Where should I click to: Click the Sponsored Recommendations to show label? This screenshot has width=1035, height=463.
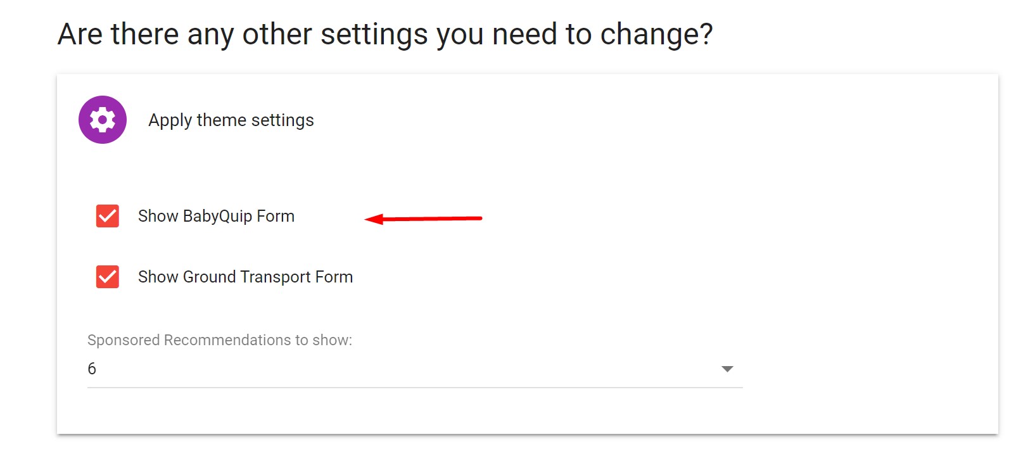(x=220, y=340)
